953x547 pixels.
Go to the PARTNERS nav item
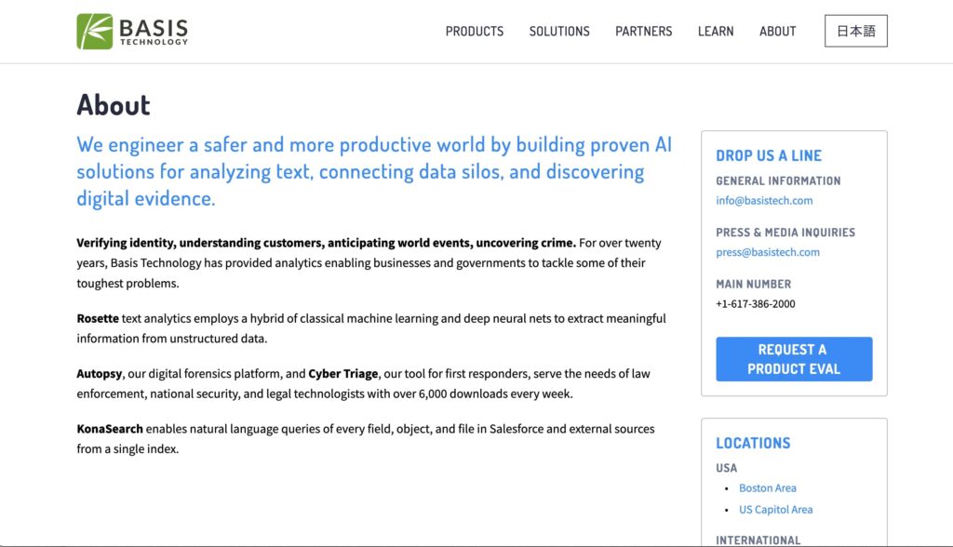pyautogui.click(x=643, y=31)
